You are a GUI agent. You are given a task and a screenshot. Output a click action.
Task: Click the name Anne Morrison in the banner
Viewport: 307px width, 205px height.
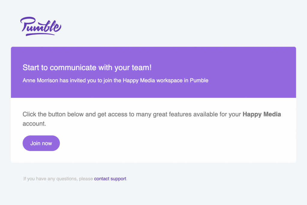click(x=40, y=81)
